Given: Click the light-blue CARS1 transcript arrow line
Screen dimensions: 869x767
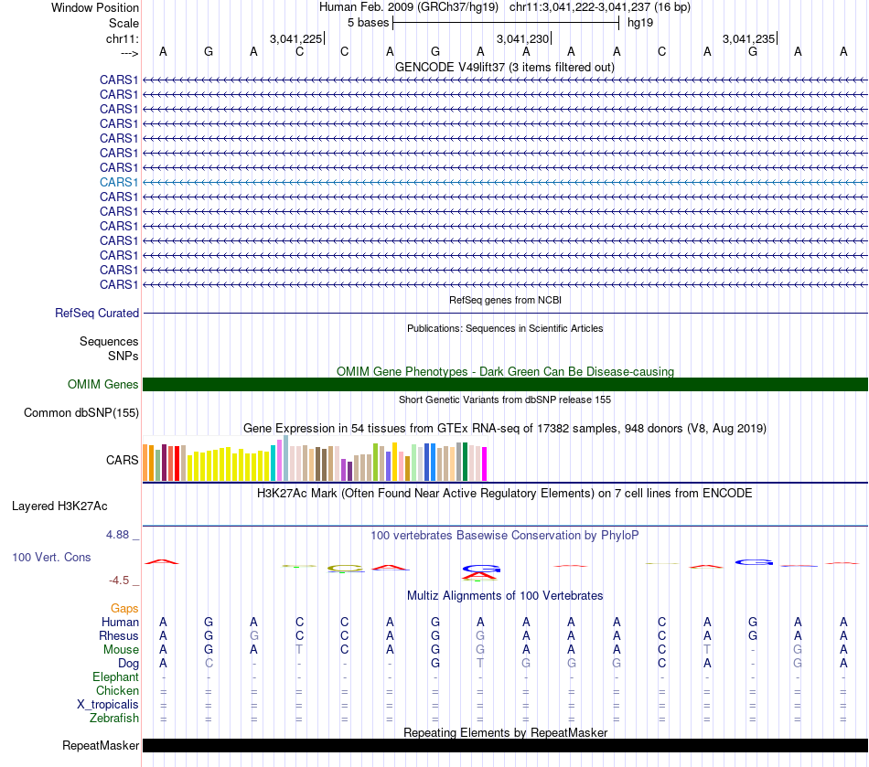Looking at the screenshot, I should point(506,182).
